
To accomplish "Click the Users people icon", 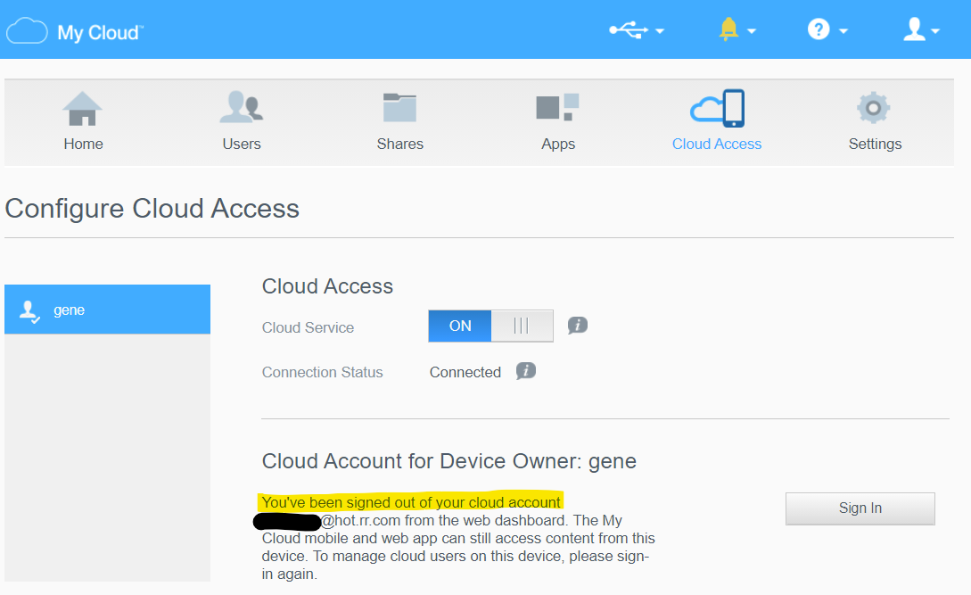I will click(242, 107).
